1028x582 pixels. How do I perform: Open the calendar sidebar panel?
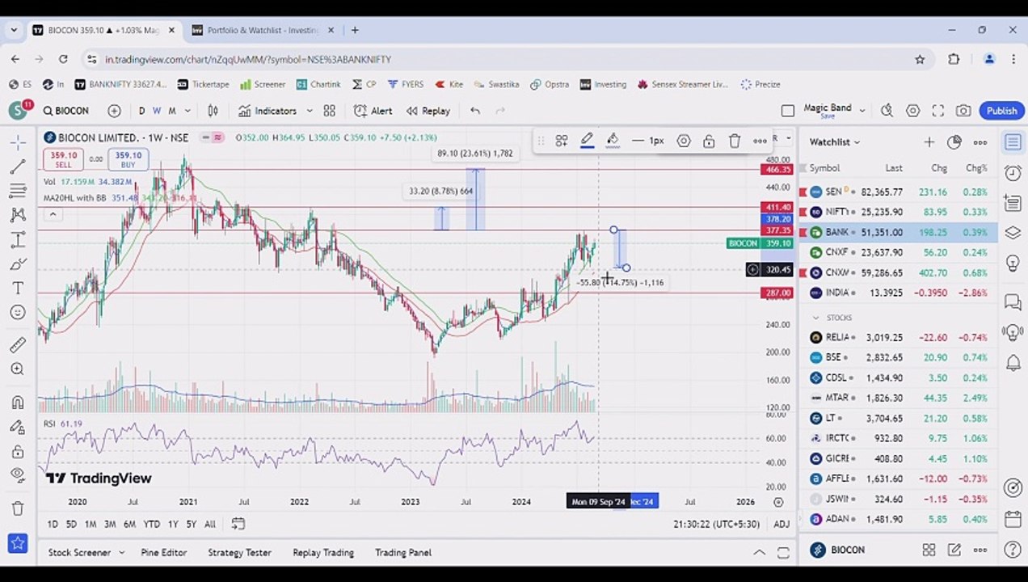(x=1013, y=518)
